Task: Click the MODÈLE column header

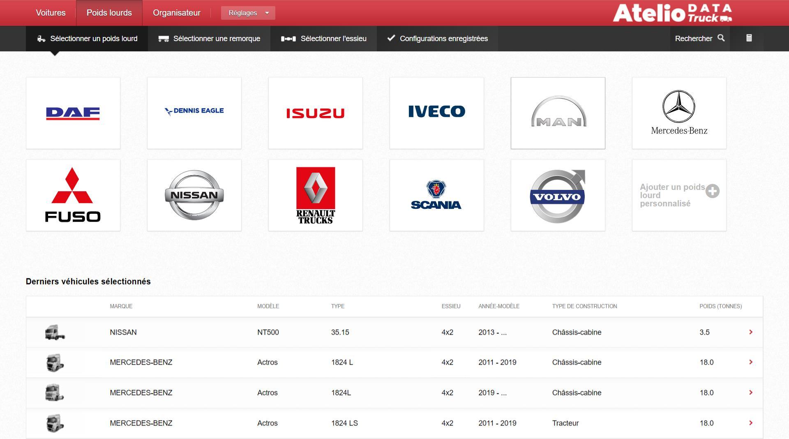Action: [268, 306]
